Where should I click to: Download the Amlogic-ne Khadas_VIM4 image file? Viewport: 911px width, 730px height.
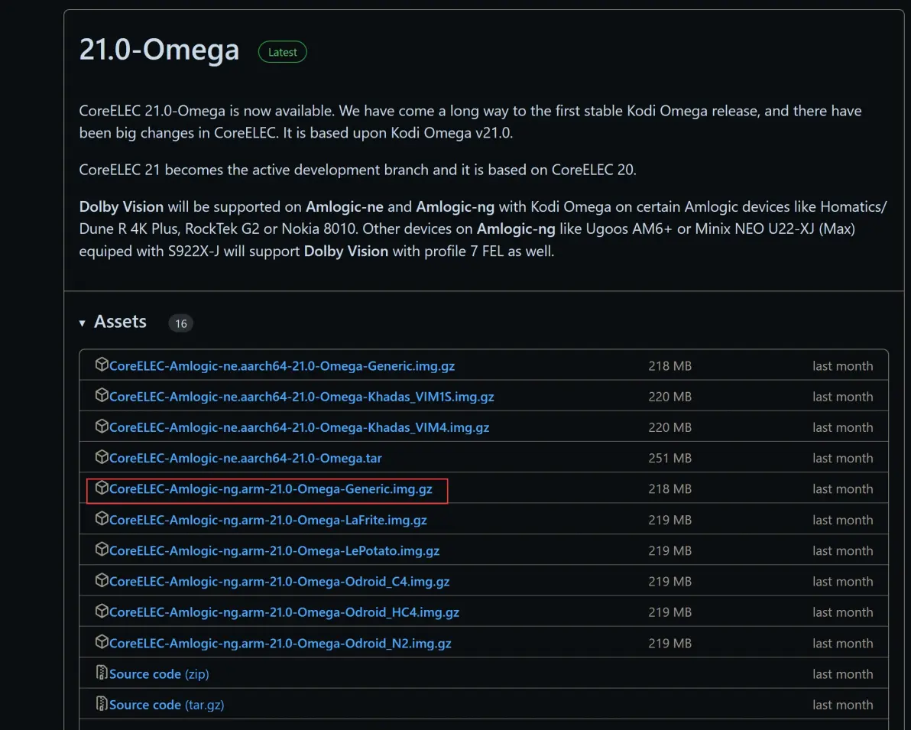click(299, 427)
